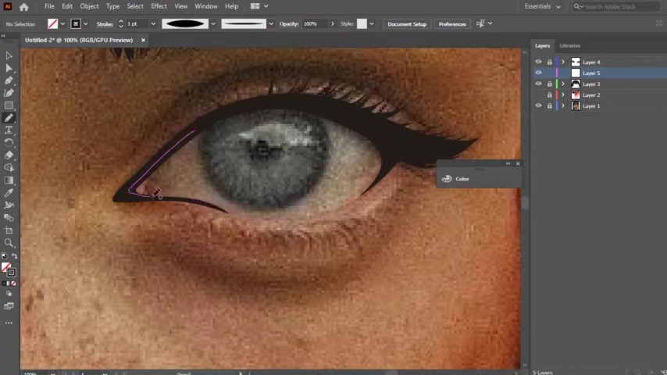Screen dimensions: 667x375
Task: Open the File menu
Action: click(x=49, y=6)
